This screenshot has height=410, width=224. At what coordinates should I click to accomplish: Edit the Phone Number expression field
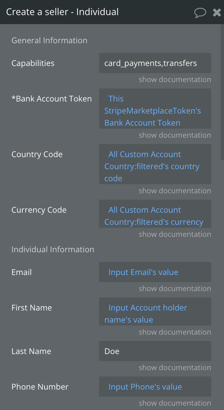155,387
